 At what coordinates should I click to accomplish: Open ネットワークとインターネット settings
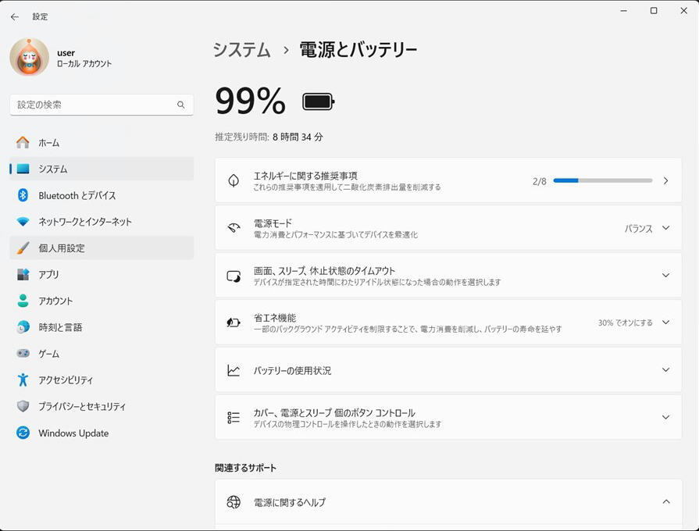coord(85,222)
